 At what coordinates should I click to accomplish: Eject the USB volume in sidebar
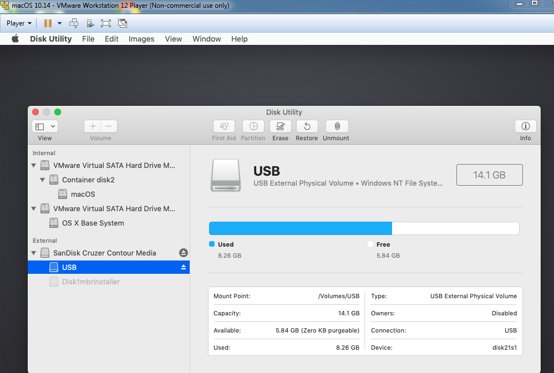coord(184,267)
